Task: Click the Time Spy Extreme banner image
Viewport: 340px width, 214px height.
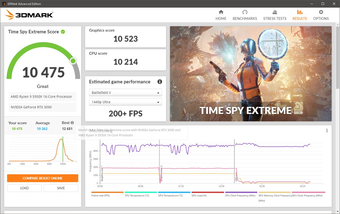Action: coord(251,74)
